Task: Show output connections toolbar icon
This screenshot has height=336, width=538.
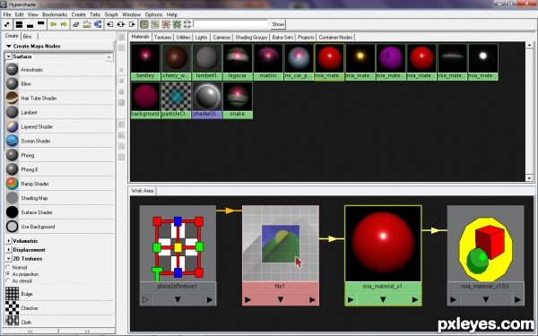Action: tap(132, 24)
